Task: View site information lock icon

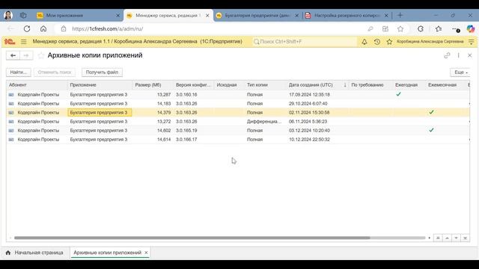Action: pos(64,28)
